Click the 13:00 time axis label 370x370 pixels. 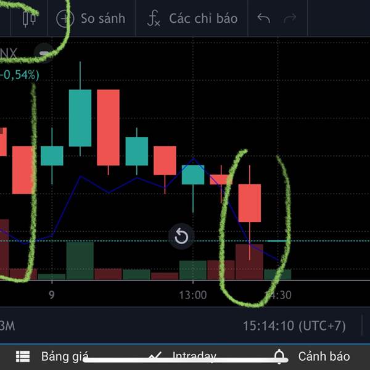point(193,295)
